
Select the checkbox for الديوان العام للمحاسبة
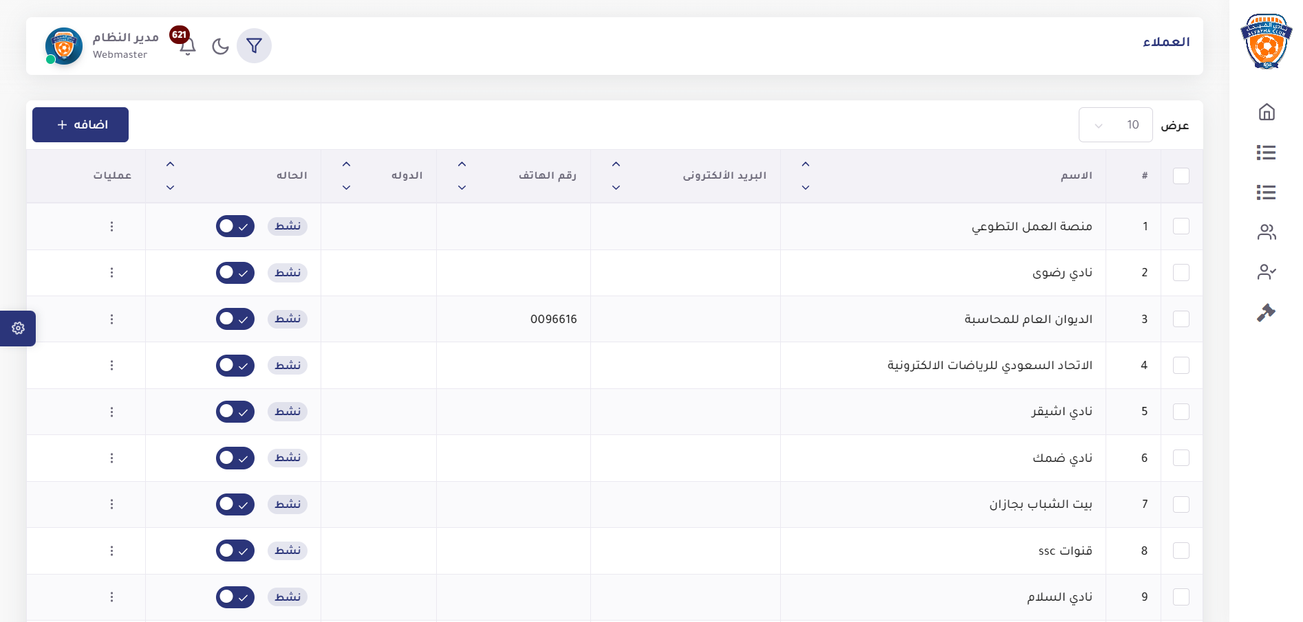click(1181, 319)
